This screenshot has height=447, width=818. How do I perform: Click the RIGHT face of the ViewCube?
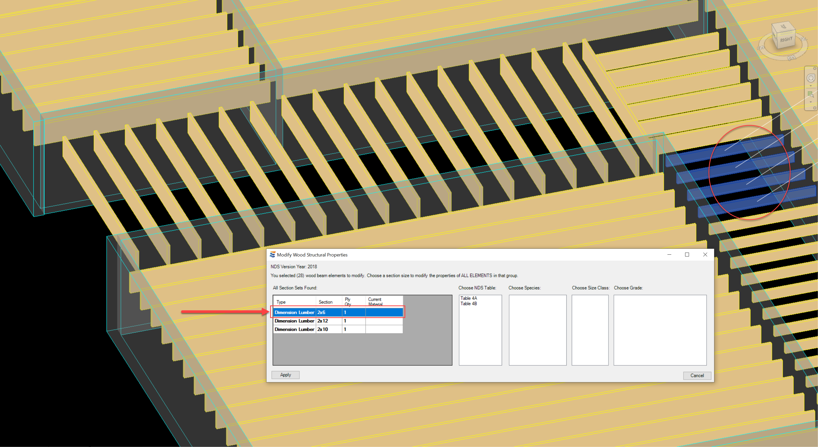tap(786, 39)
